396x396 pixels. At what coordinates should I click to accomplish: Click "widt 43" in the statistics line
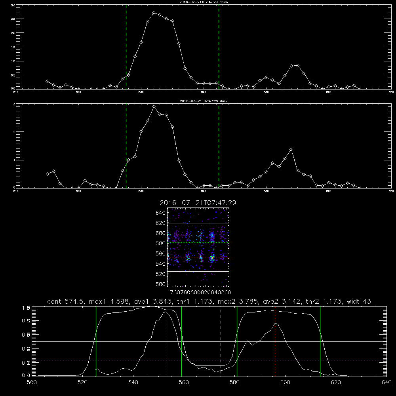[359, 301]
